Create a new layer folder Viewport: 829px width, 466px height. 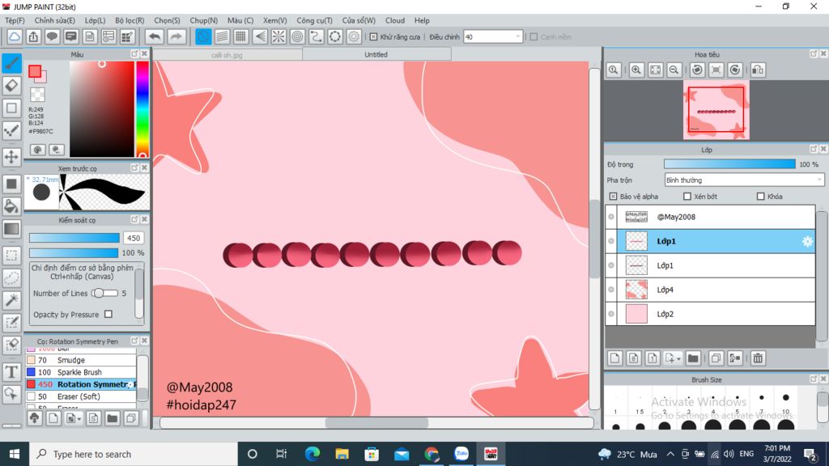[x=693, y=358]
